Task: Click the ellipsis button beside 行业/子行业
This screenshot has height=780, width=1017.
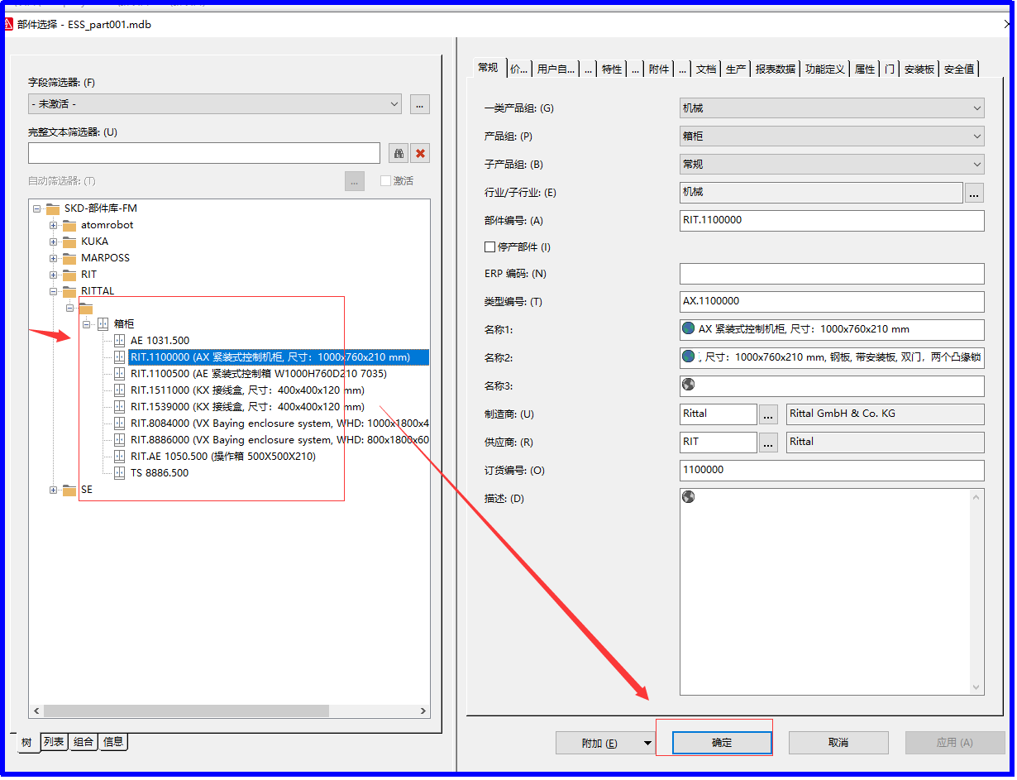Action: pyautogui.click(x=975, y=193)
